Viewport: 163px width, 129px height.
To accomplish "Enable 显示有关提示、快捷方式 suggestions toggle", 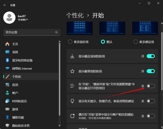I will point(151,101).
